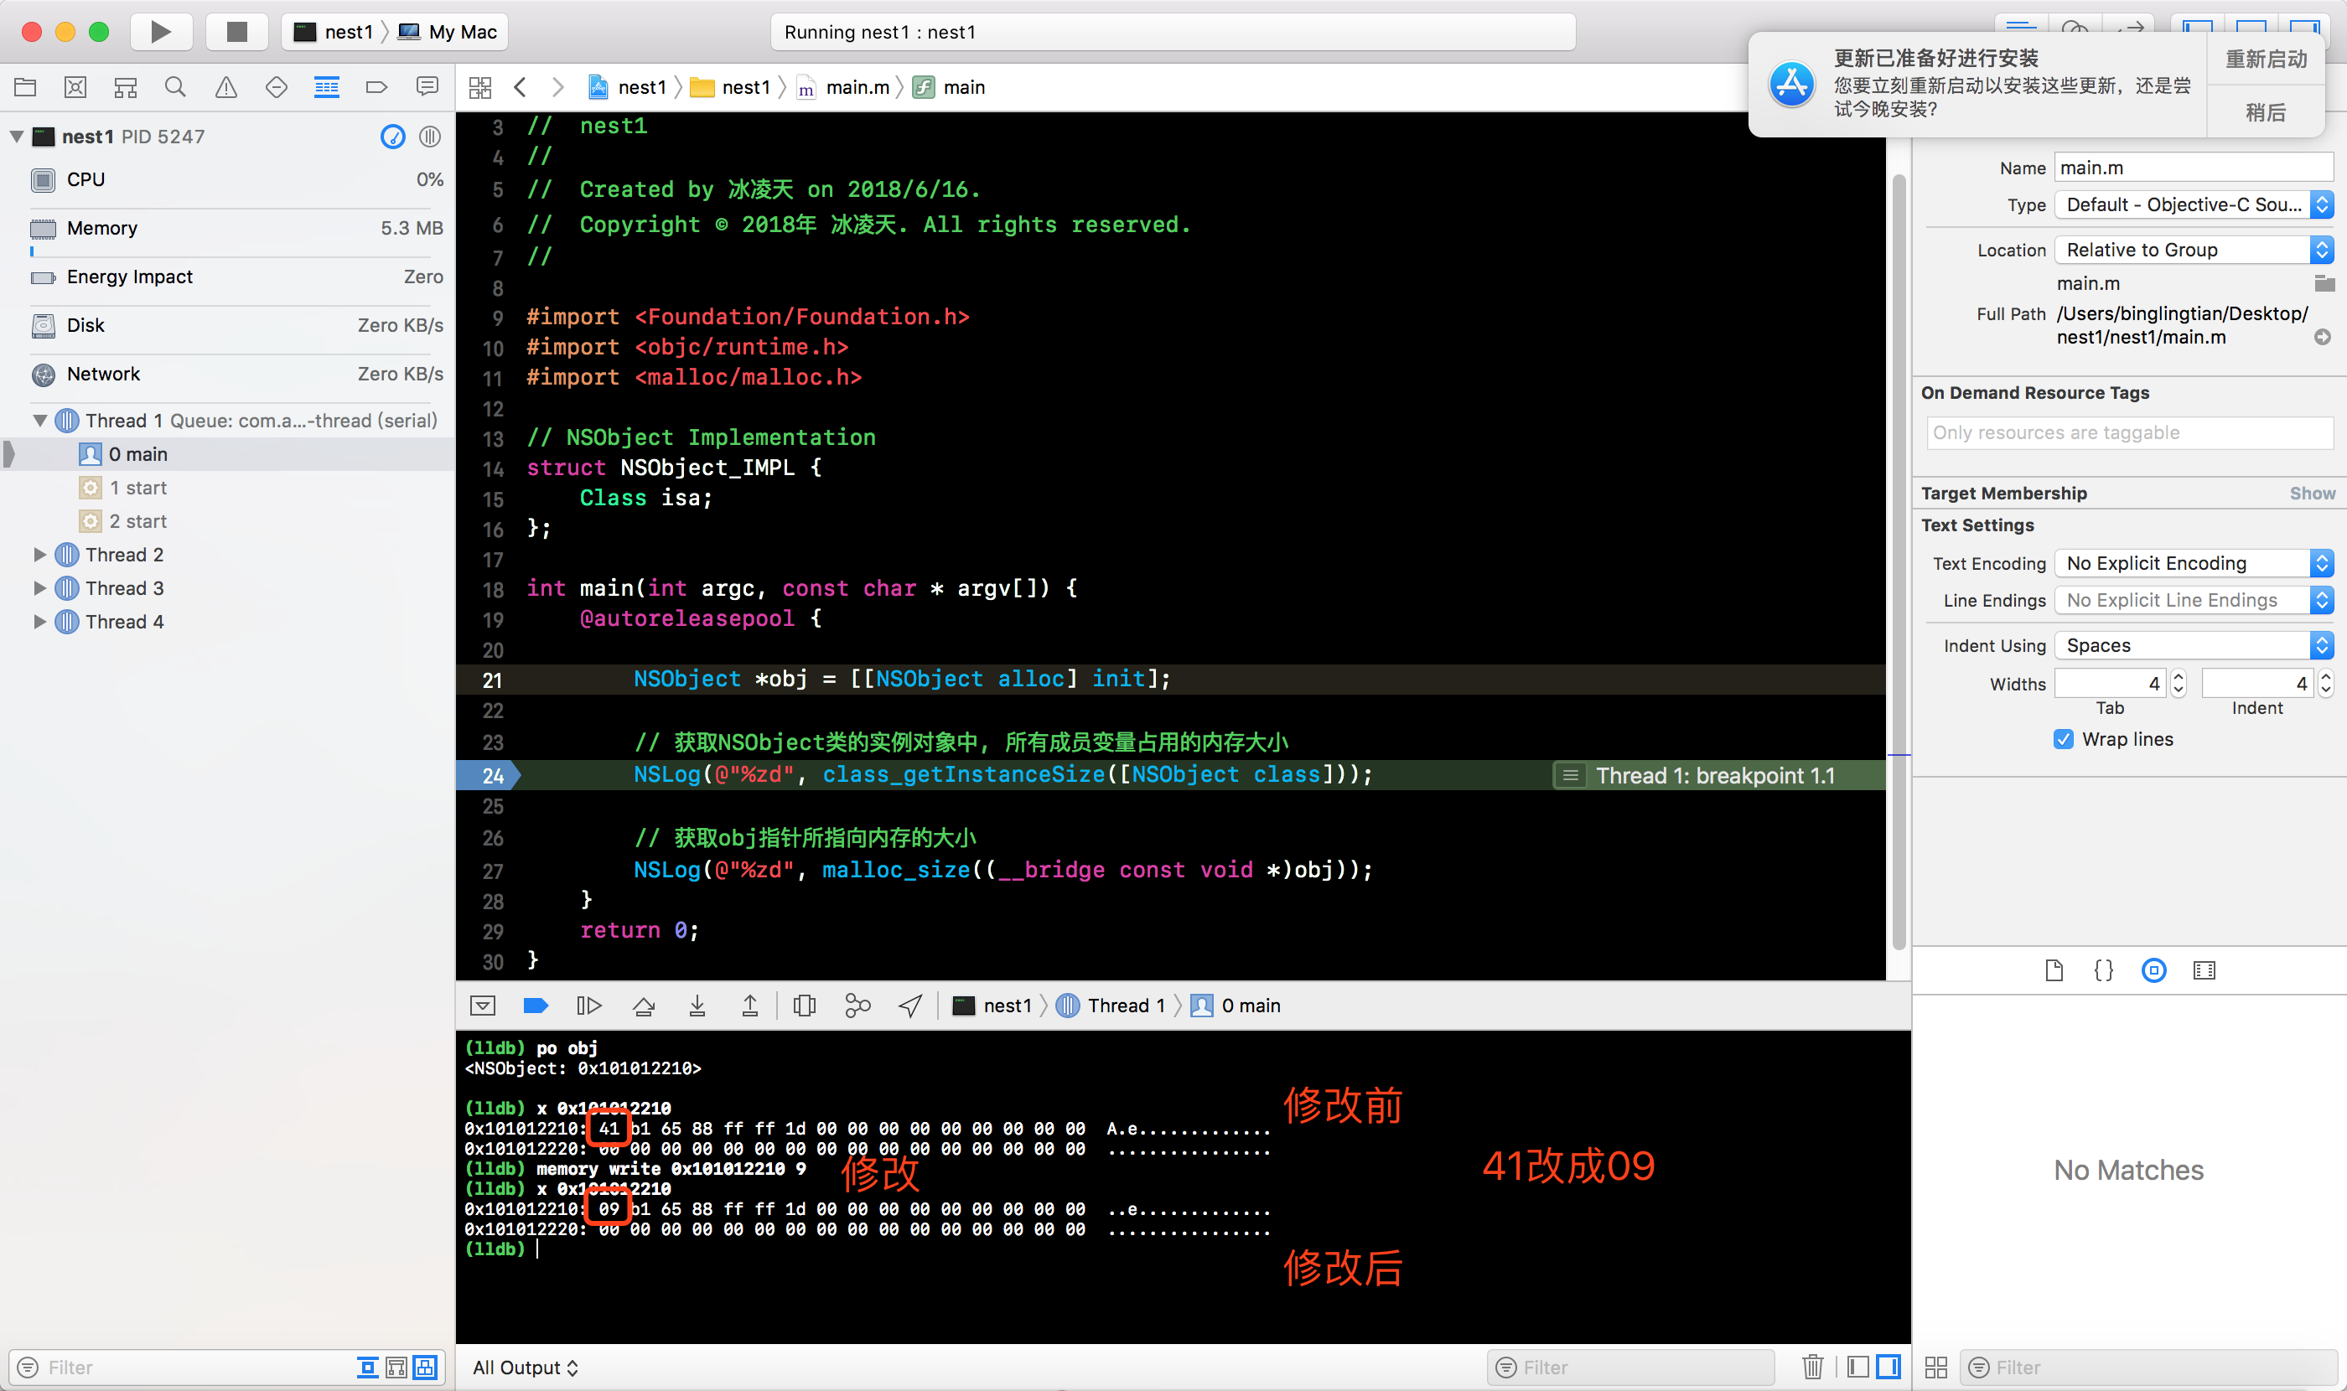Click the Run (play) button
The image size is (2347, 1391).
(x=160, y=32)
